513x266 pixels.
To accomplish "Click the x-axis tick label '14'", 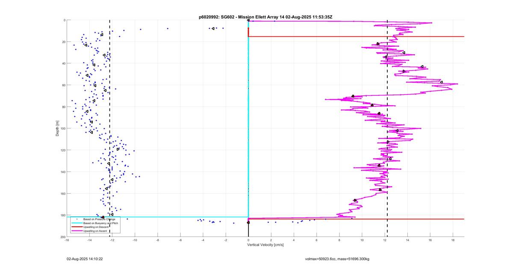I will [407, 240].
